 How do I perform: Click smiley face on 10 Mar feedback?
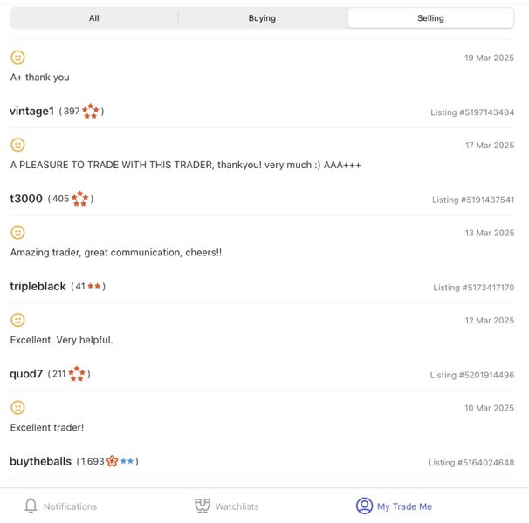point(17,407)
